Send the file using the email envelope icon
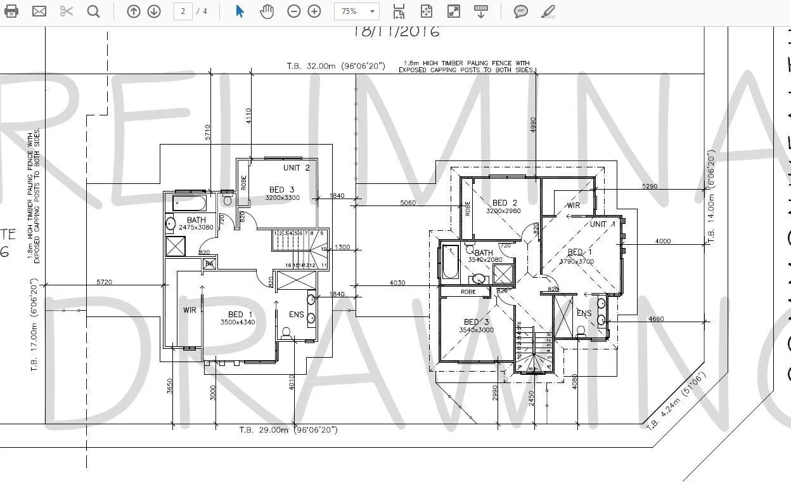The image size is (791, 482). coord(39,11)
